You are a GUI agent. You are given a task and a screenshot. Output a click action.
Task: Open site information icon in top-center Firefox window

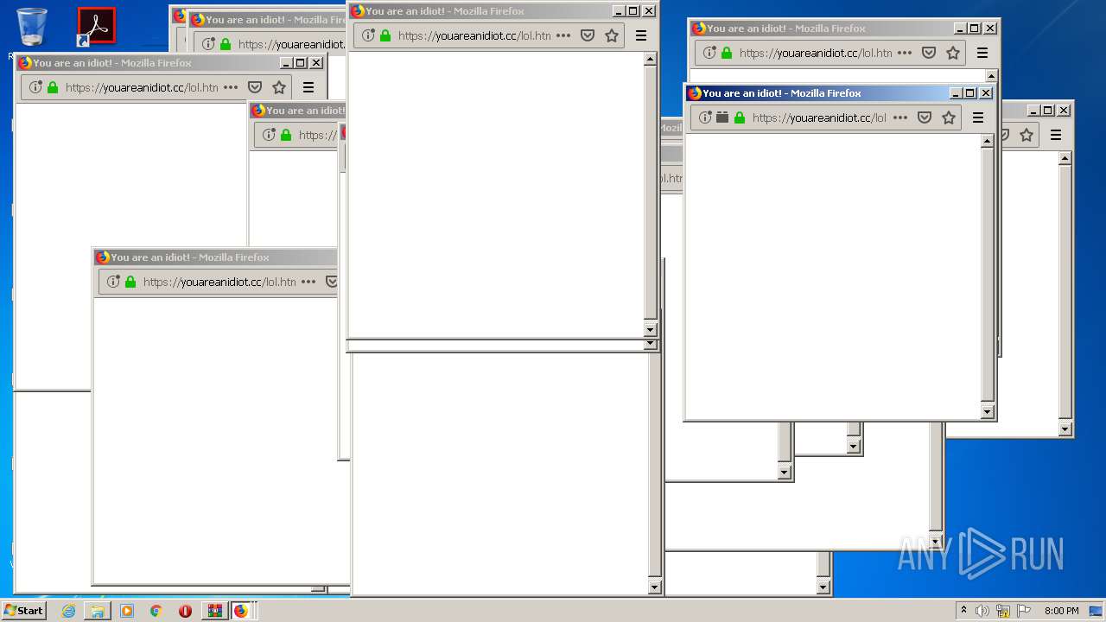[x=368, y=35]
